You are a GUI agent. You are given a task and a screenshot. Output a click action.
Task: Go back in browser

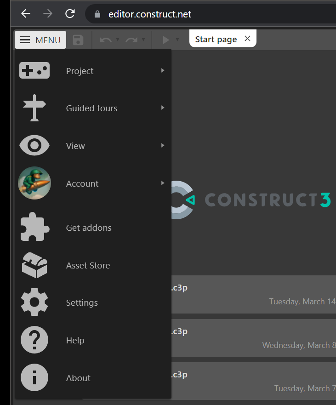point(26,13)
